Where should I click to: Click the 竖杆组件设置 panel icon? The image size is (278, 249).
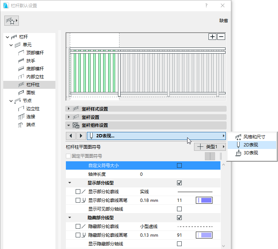76,125
